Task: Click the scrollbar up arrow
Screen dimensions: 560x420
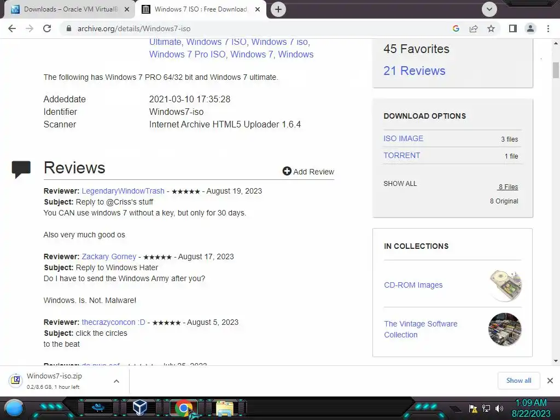Action: click(556, 43)
